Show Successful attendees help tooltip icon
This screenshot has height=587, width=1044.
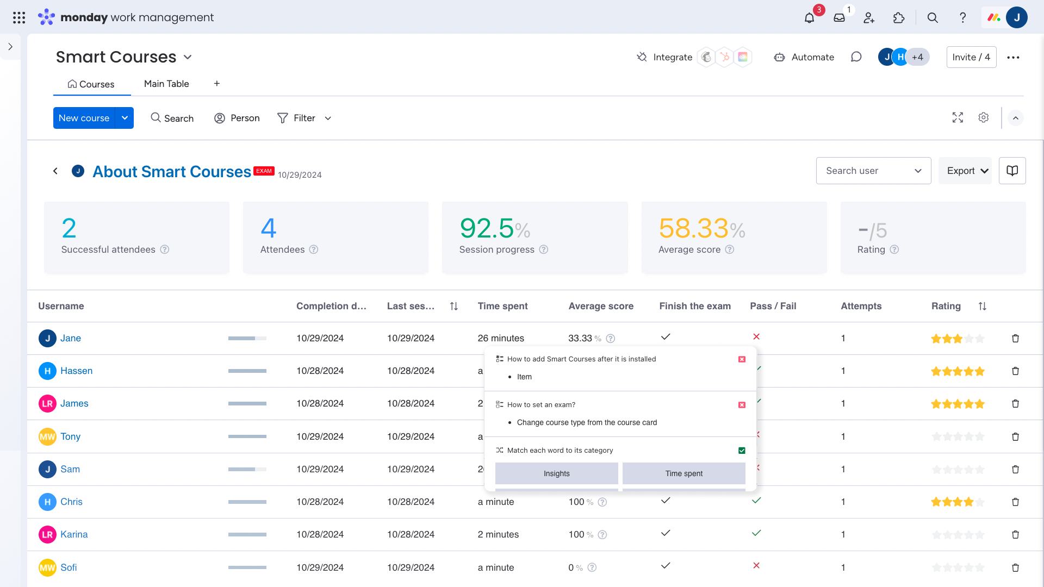[x=165, y=249]
